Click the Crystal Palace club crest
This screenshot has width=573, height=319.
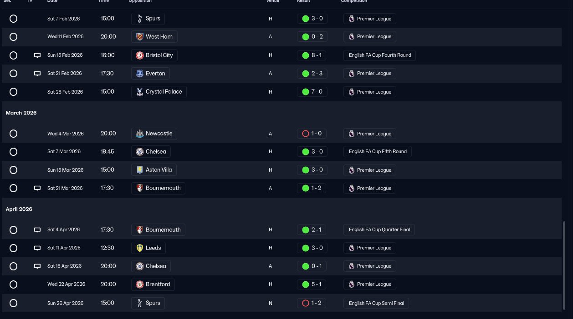coord(140,92)
